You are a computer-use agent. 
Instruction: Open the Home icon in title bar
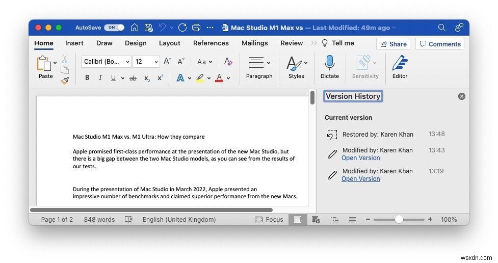tap(135, 28)
